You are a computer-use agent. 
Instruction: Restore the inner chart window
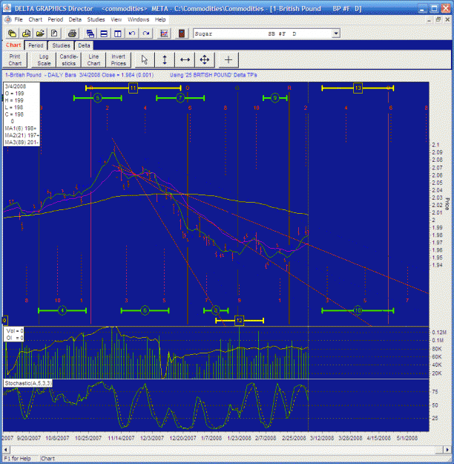pyautogui.click(x=438, y=19)
